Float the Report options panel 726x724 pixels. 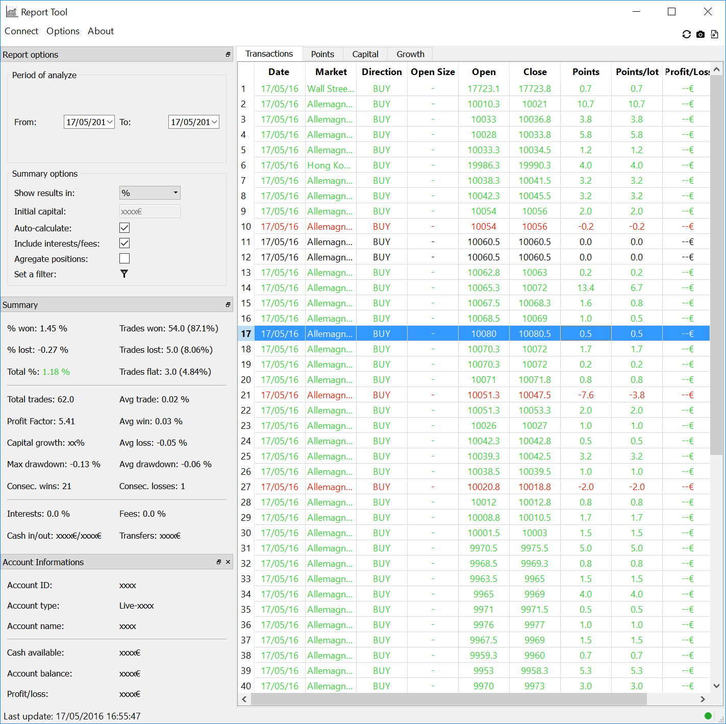tap(228, 54)
